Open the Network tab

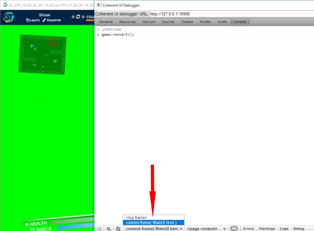click(x=149, y=22)
